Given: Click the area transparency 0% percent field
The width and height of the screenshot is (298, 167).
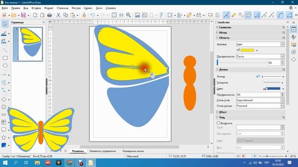Looking at the screenshot, I should (x=274, y=63).
